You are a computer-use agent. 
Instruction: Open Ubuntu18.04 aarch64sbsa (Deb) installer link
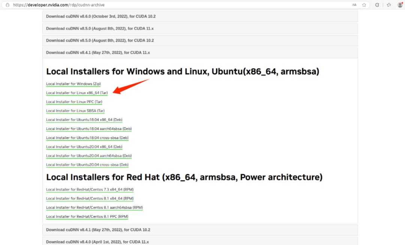[89, 129]
